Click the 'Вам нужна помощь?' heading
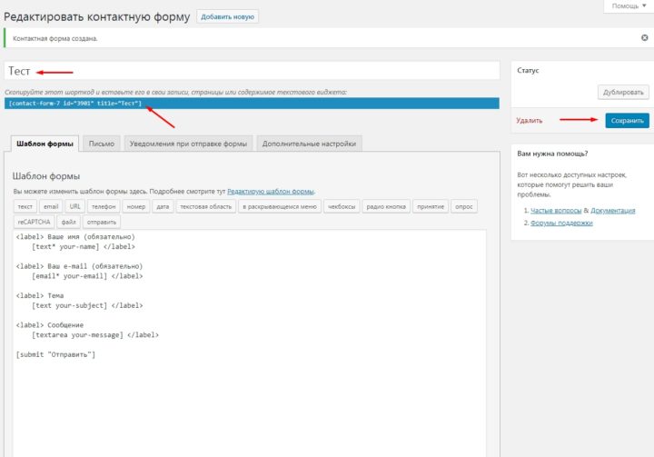654x457 pixels. (x=552, y=154)
